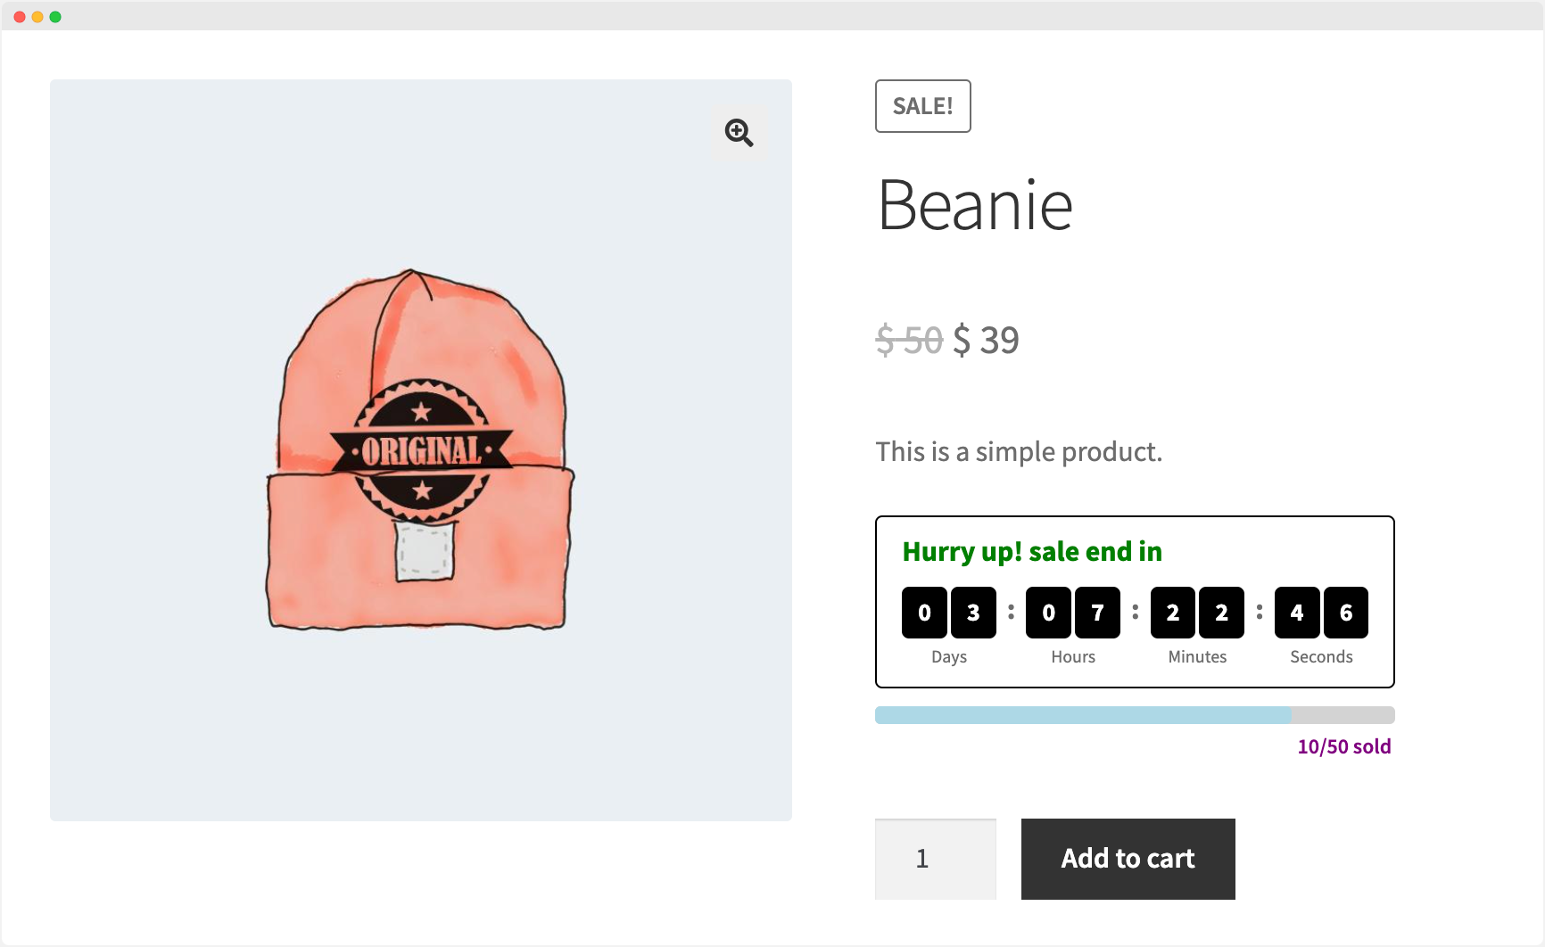Open the beanie product image enlarged view

coord(420,450)
